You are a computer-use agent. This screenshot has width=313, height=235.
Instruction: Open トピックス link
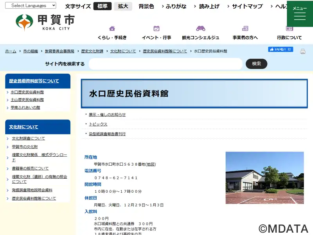coord(98,124)
